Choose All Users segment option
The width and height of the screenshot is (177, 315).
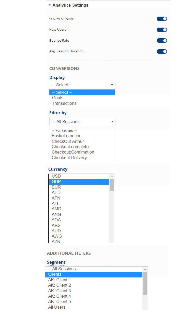pyautogui.click(x=57, y=307)
